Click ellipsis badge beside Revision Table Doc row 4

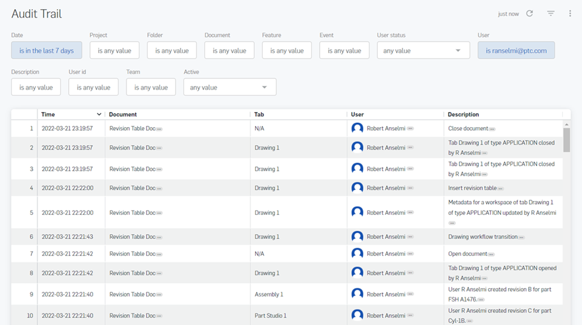coord(159,189)
